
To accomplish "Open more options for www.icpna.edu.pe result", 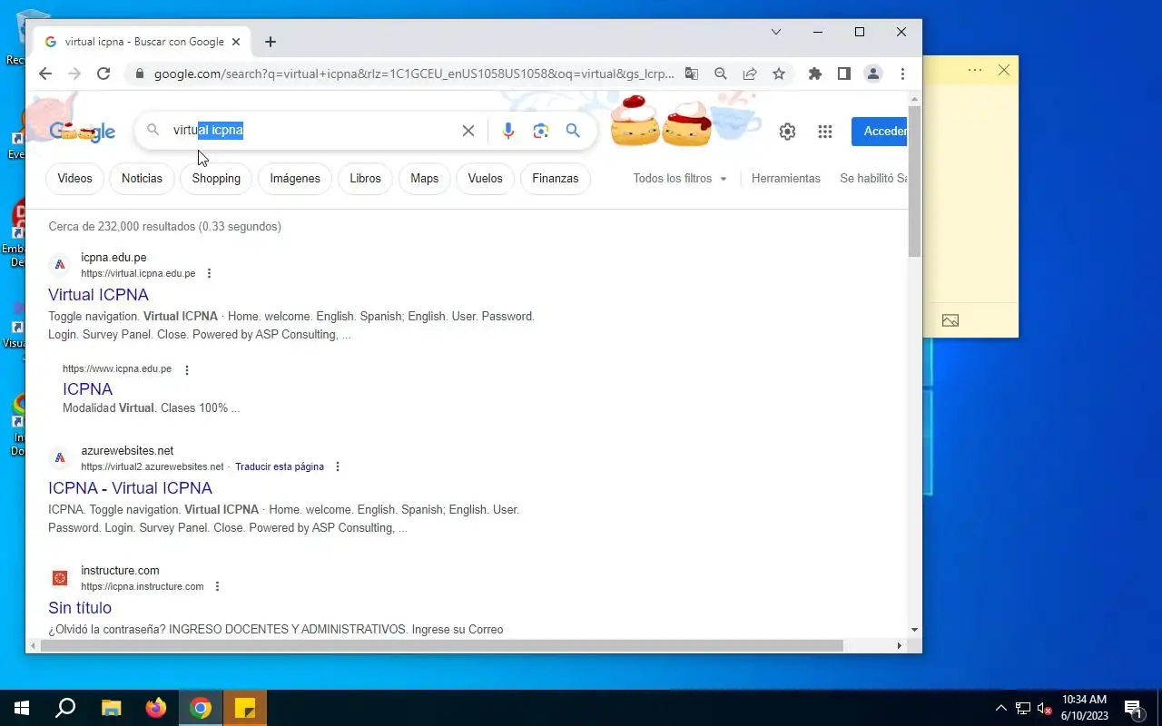I will (187, 369).
